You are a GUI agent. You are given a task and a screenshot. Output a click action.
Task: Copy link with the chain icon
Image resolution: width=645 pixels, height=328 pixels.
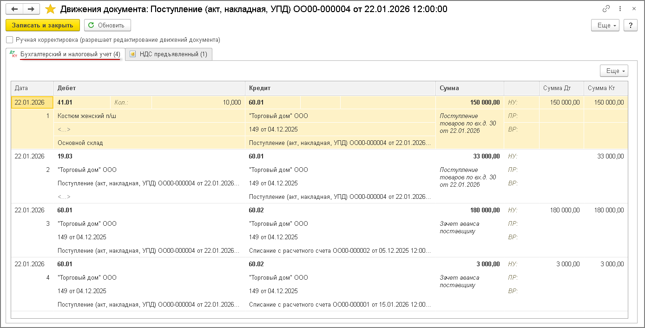[606, 9]
